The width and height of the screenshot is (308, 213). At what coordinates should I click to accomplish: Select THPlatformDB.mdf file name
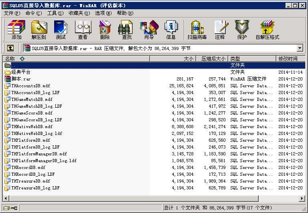click(30, 140)
